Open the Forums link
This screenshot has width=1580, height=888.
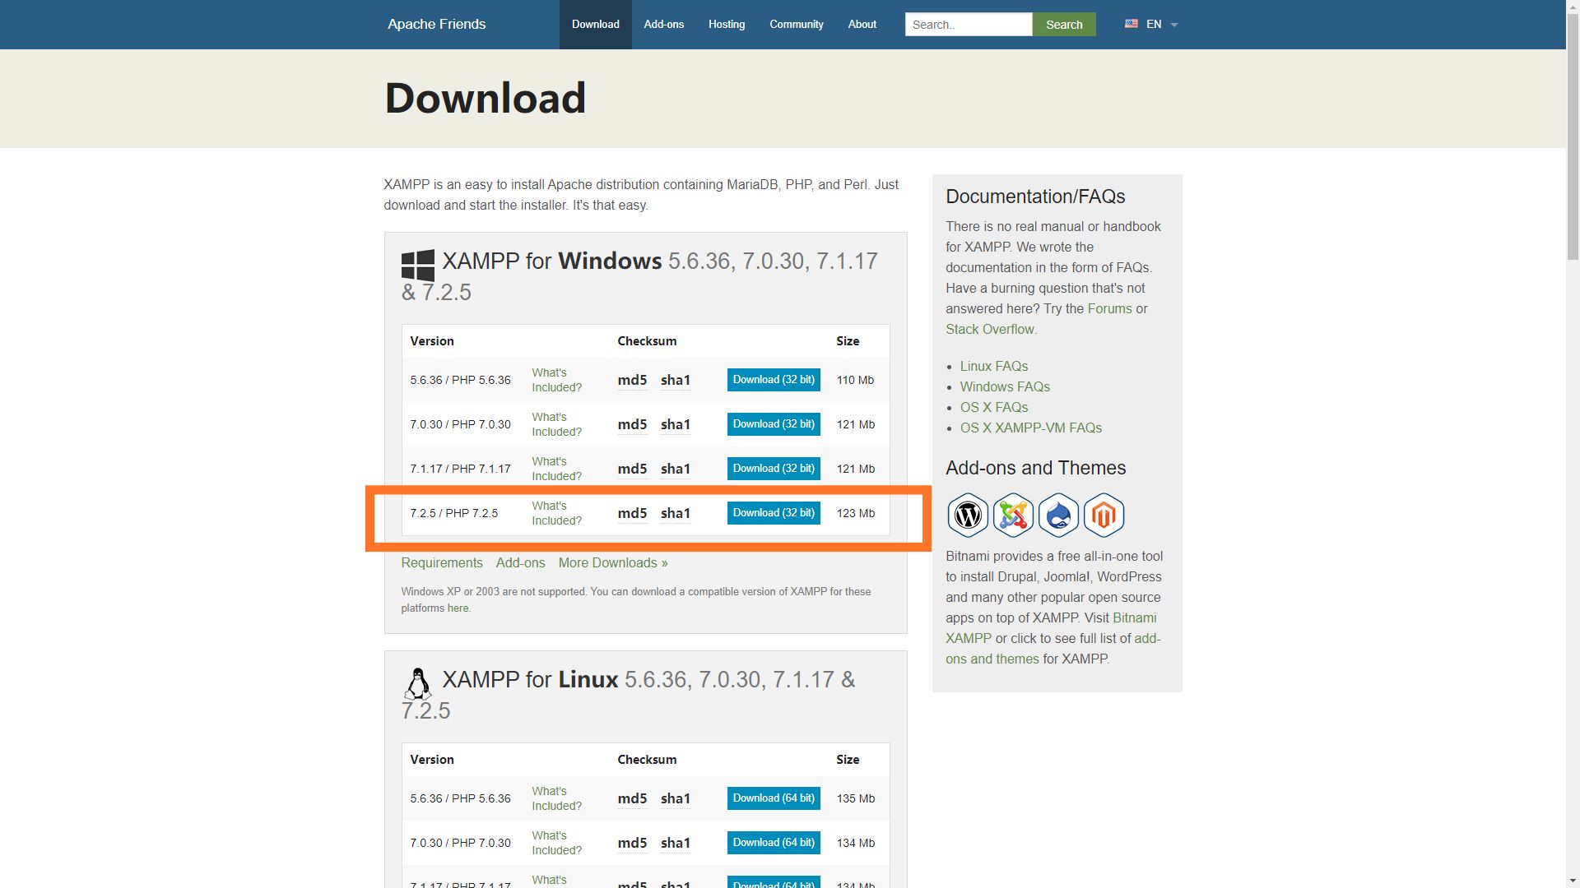point(1109,308)
